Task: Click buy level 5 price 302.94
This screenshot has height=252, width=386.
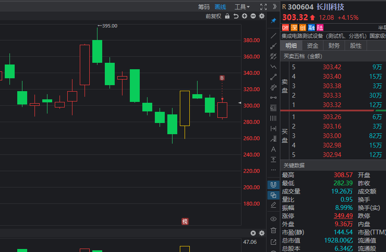Action: pos(332,154)
